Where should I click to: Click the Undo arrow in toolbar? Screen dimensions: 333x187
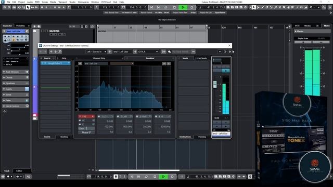(5, 7)
